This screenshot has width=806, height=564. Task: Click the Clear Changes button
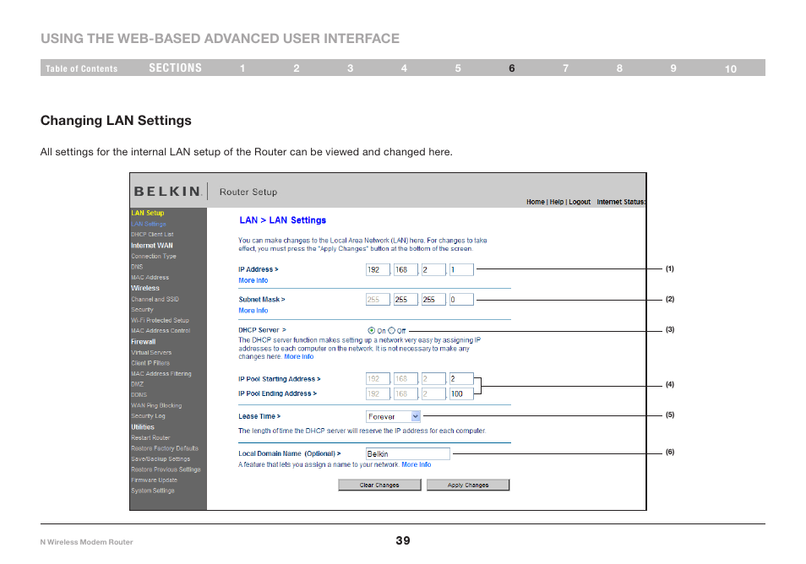379,485
